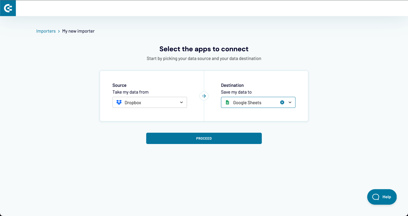The height and width of the screenshot is (216, 408).
Task: Open the Help chat bubble
Action: point(382,197)
